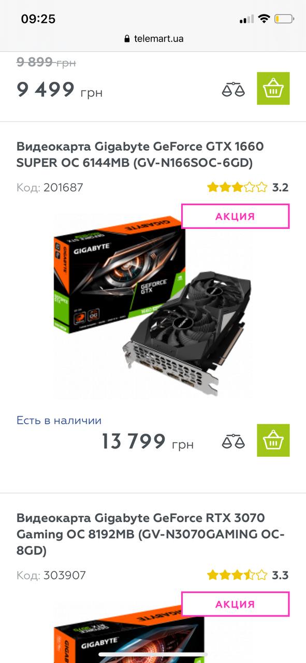Viewport: 306px width, 663px height.
Task: Compare the 9 499 грн product using scales icon
Action: [x=233, y=90]
